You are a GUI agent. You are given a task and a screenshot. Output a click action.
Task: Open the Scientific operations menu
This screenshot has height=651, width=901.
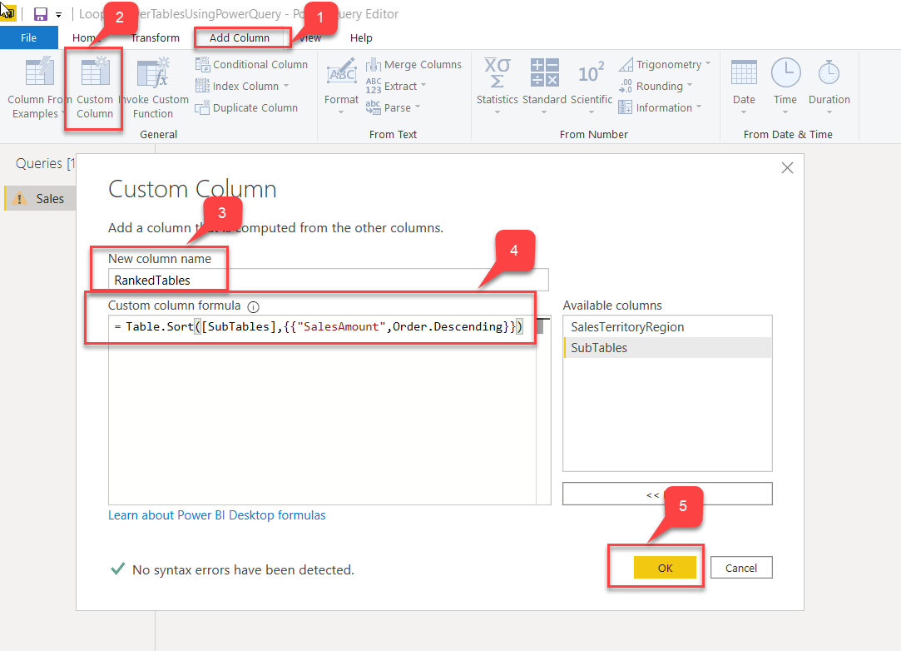pyautogui.click(x=592, y=87)
